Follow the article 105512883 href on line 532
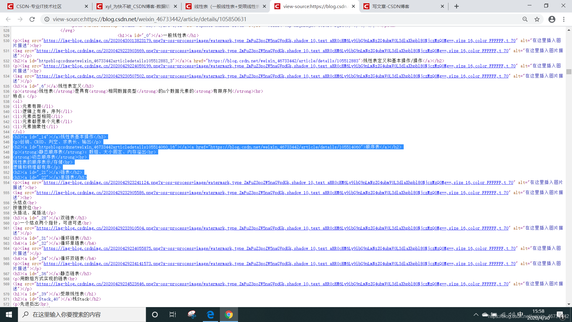572x322 pixels. click(283, 61)
